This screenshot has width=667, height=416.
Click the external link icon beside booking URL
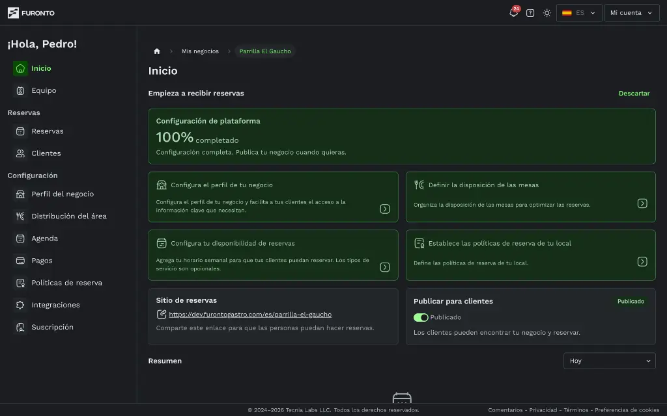(162, 314)
